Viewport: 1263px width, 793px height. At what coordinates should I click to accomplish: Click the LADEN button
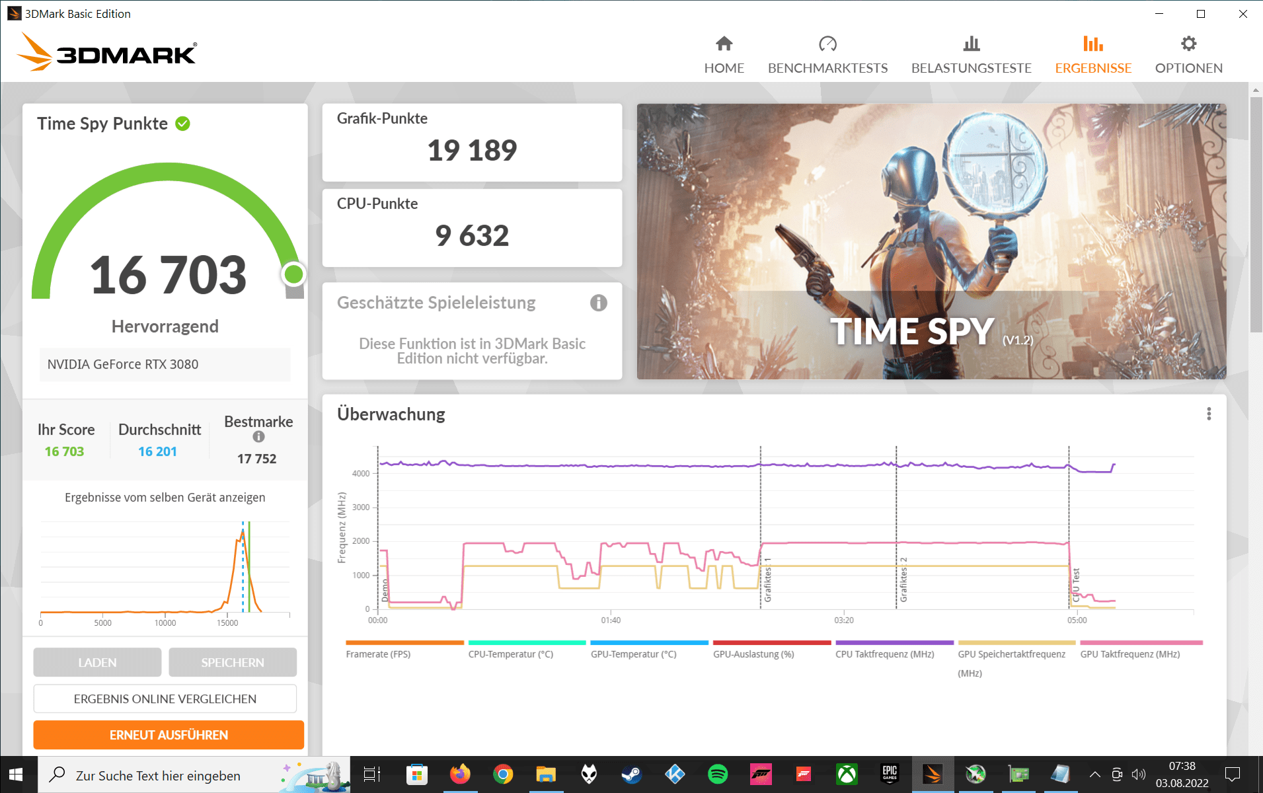[x=97, y=662]
